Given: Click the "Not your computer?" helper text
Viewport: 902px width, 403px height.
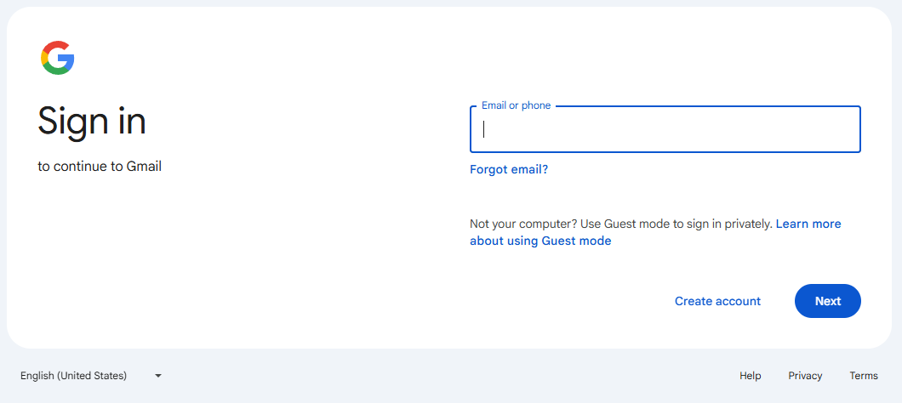Looking at the screenshot, I should click(523, 224).
